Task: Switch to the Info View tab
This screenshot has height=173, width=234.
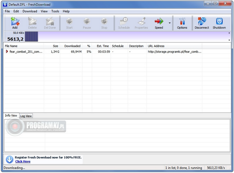Action: coord(11,115)
